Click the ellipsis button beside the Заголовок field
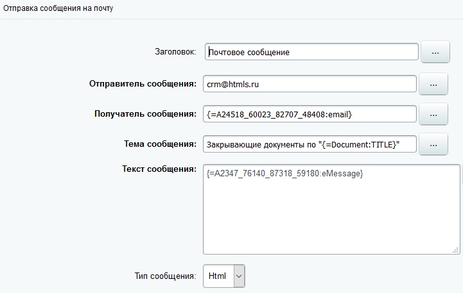The image size is (463, 293). coord(435,52)
